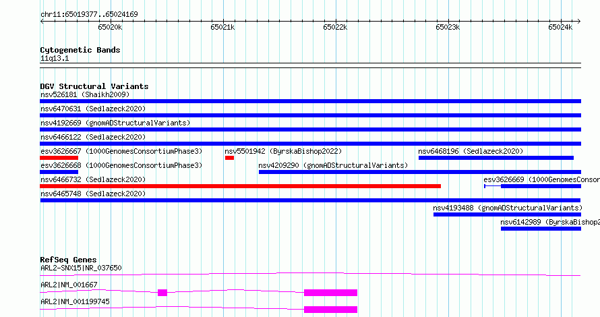Open the nsv6468196 (Sedlazeck2020) label
The image size is (600, 317).
(471, 151)
